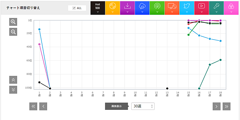The width and height of the screenshot is (240, 120).
Task: Zoom out on the chart graph
Action: pyautogui.click(x=13, y=32)
